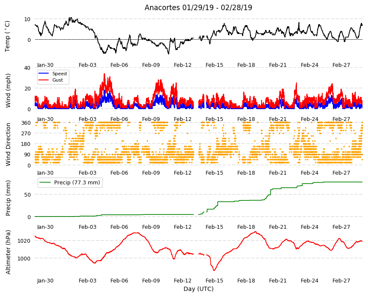Viewport: 368px width, 296px height.
Task: Click the Day (UTC) x-axis label
Action: coord(198,289)
